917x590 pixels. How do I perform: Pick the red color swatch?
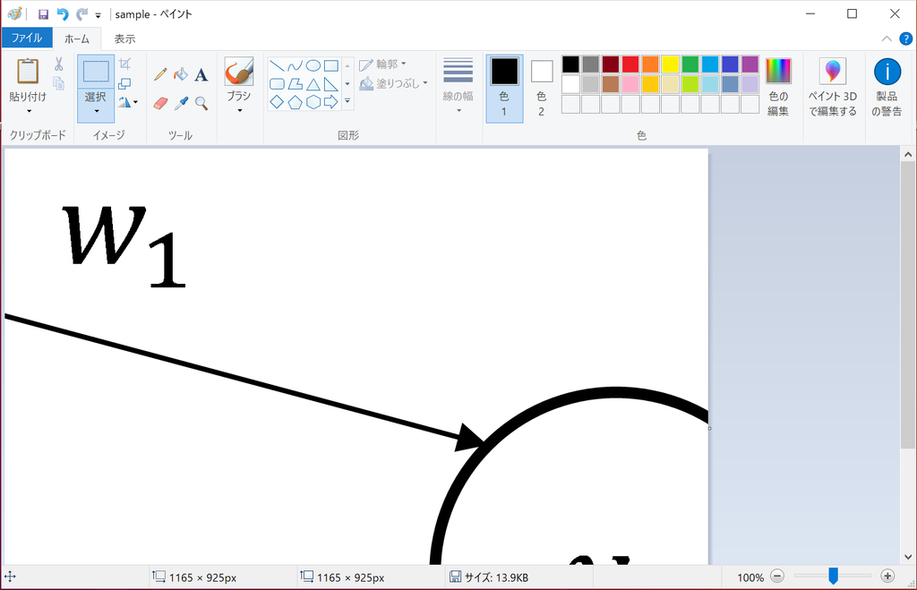click(x=630, y=64)
